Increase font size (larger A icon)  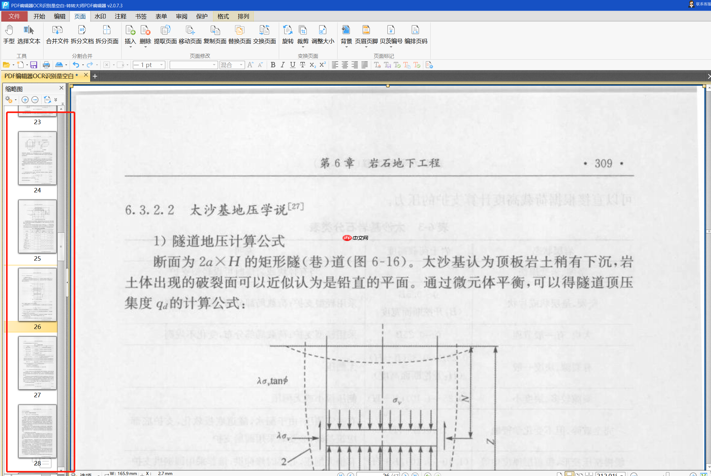(x=250, y=65)
